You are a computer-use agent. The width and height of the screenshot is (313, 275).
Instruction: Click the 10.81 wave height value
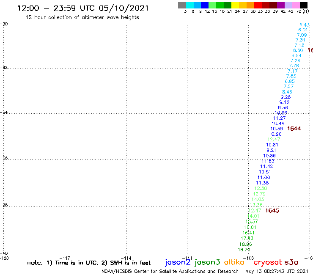272,145
